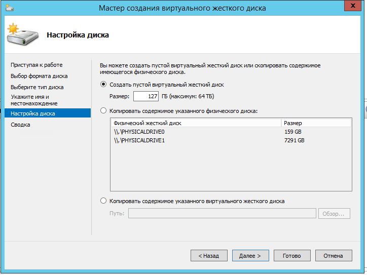Open the 'Приступая к работе' step
367x275 pixels.
pos(36,65)
